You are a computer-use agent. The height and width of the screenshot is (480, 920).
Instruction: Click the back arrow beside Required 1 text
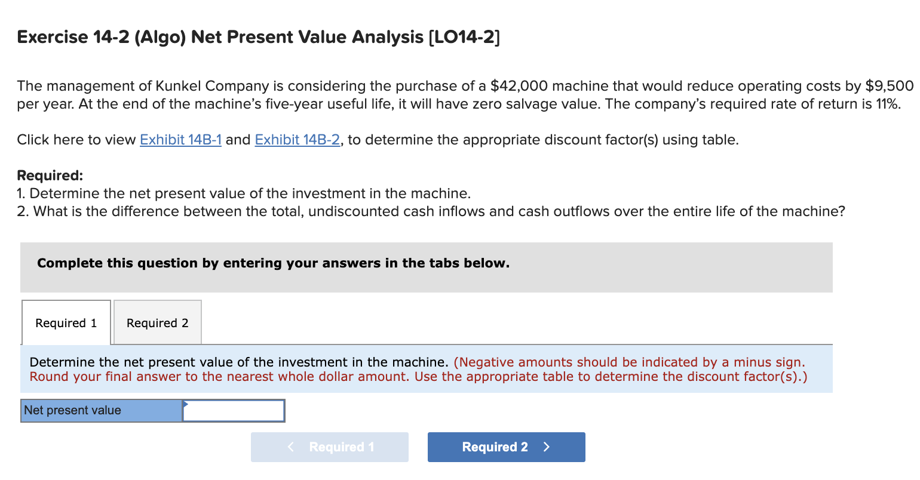click(x=290, y=447)
